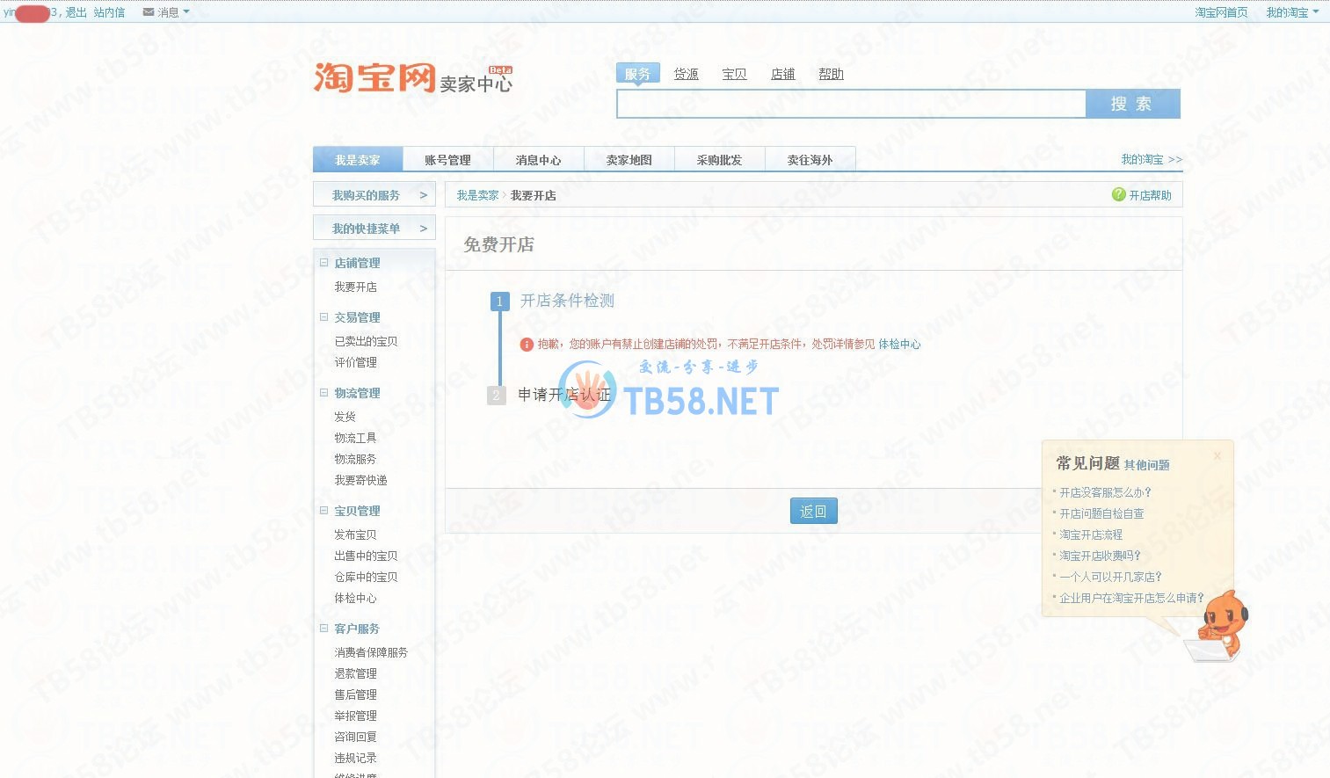The height and width of the screenshot is (778, 1330).
Task: Open the 账号管理 navigation tab
Action: tap(448, 159)
